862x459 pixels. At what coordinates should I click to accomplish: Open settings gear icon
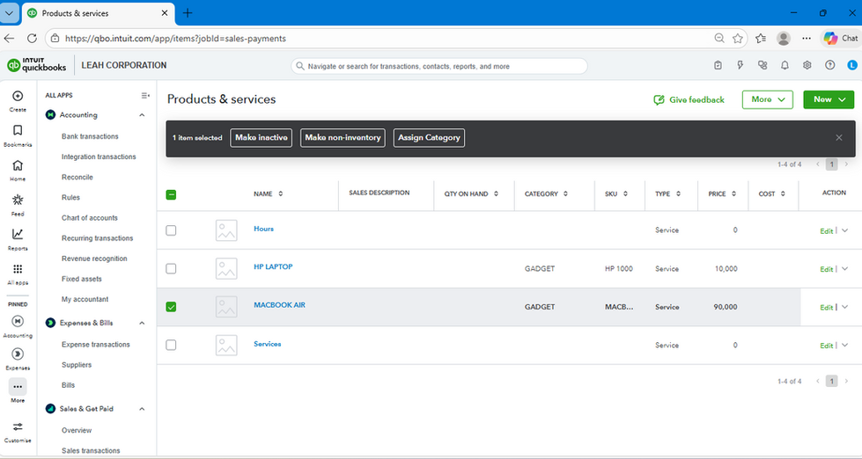tap(807, 65)
